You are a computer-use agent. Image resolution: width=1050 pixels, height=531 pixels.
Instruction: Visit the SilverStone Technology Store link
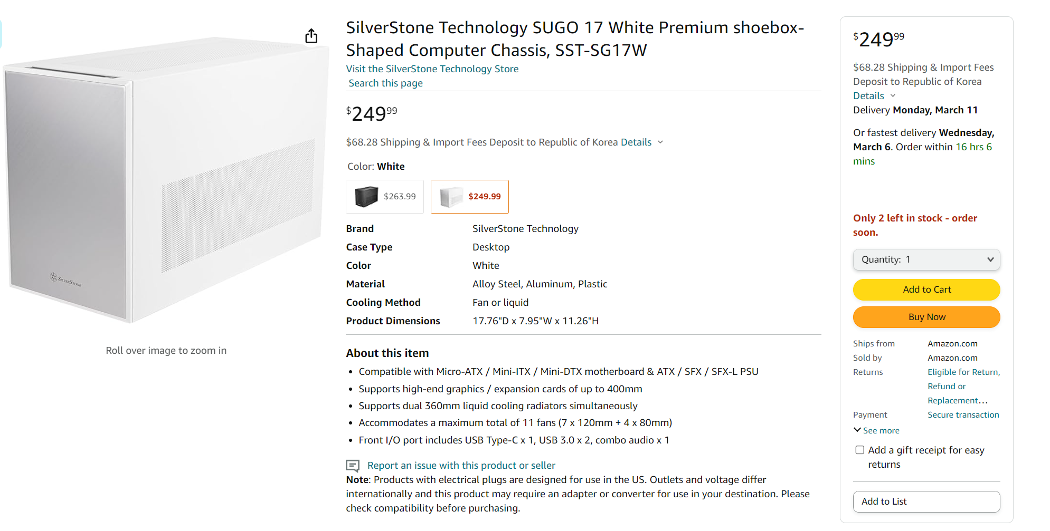tap(432, 69)
